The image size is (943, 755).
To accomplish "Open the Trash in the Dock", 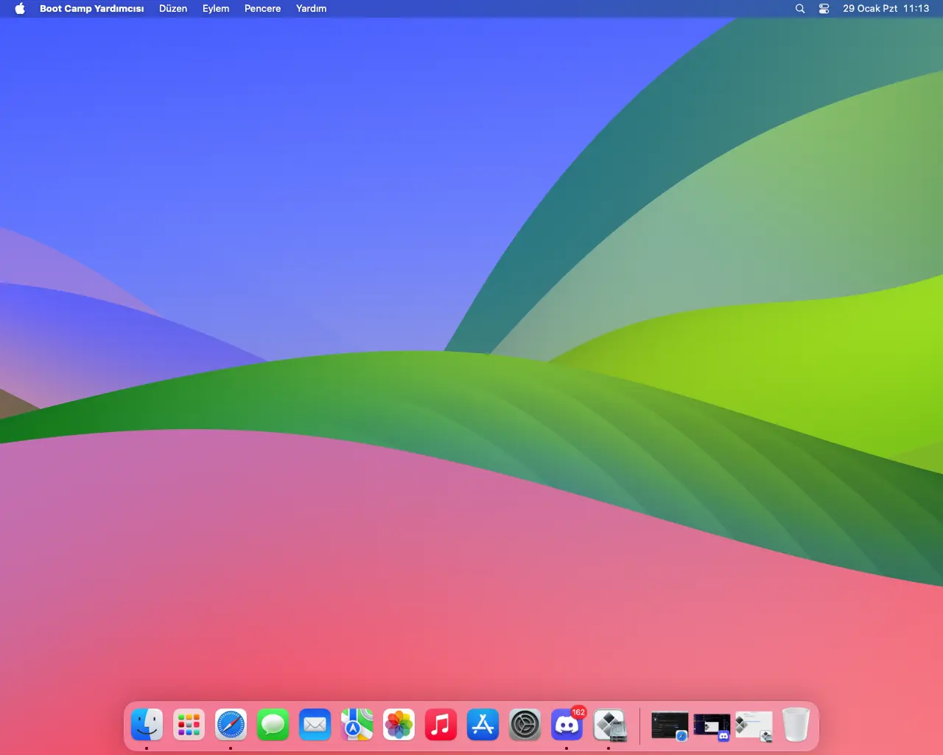I will click(x=796, y=725).
